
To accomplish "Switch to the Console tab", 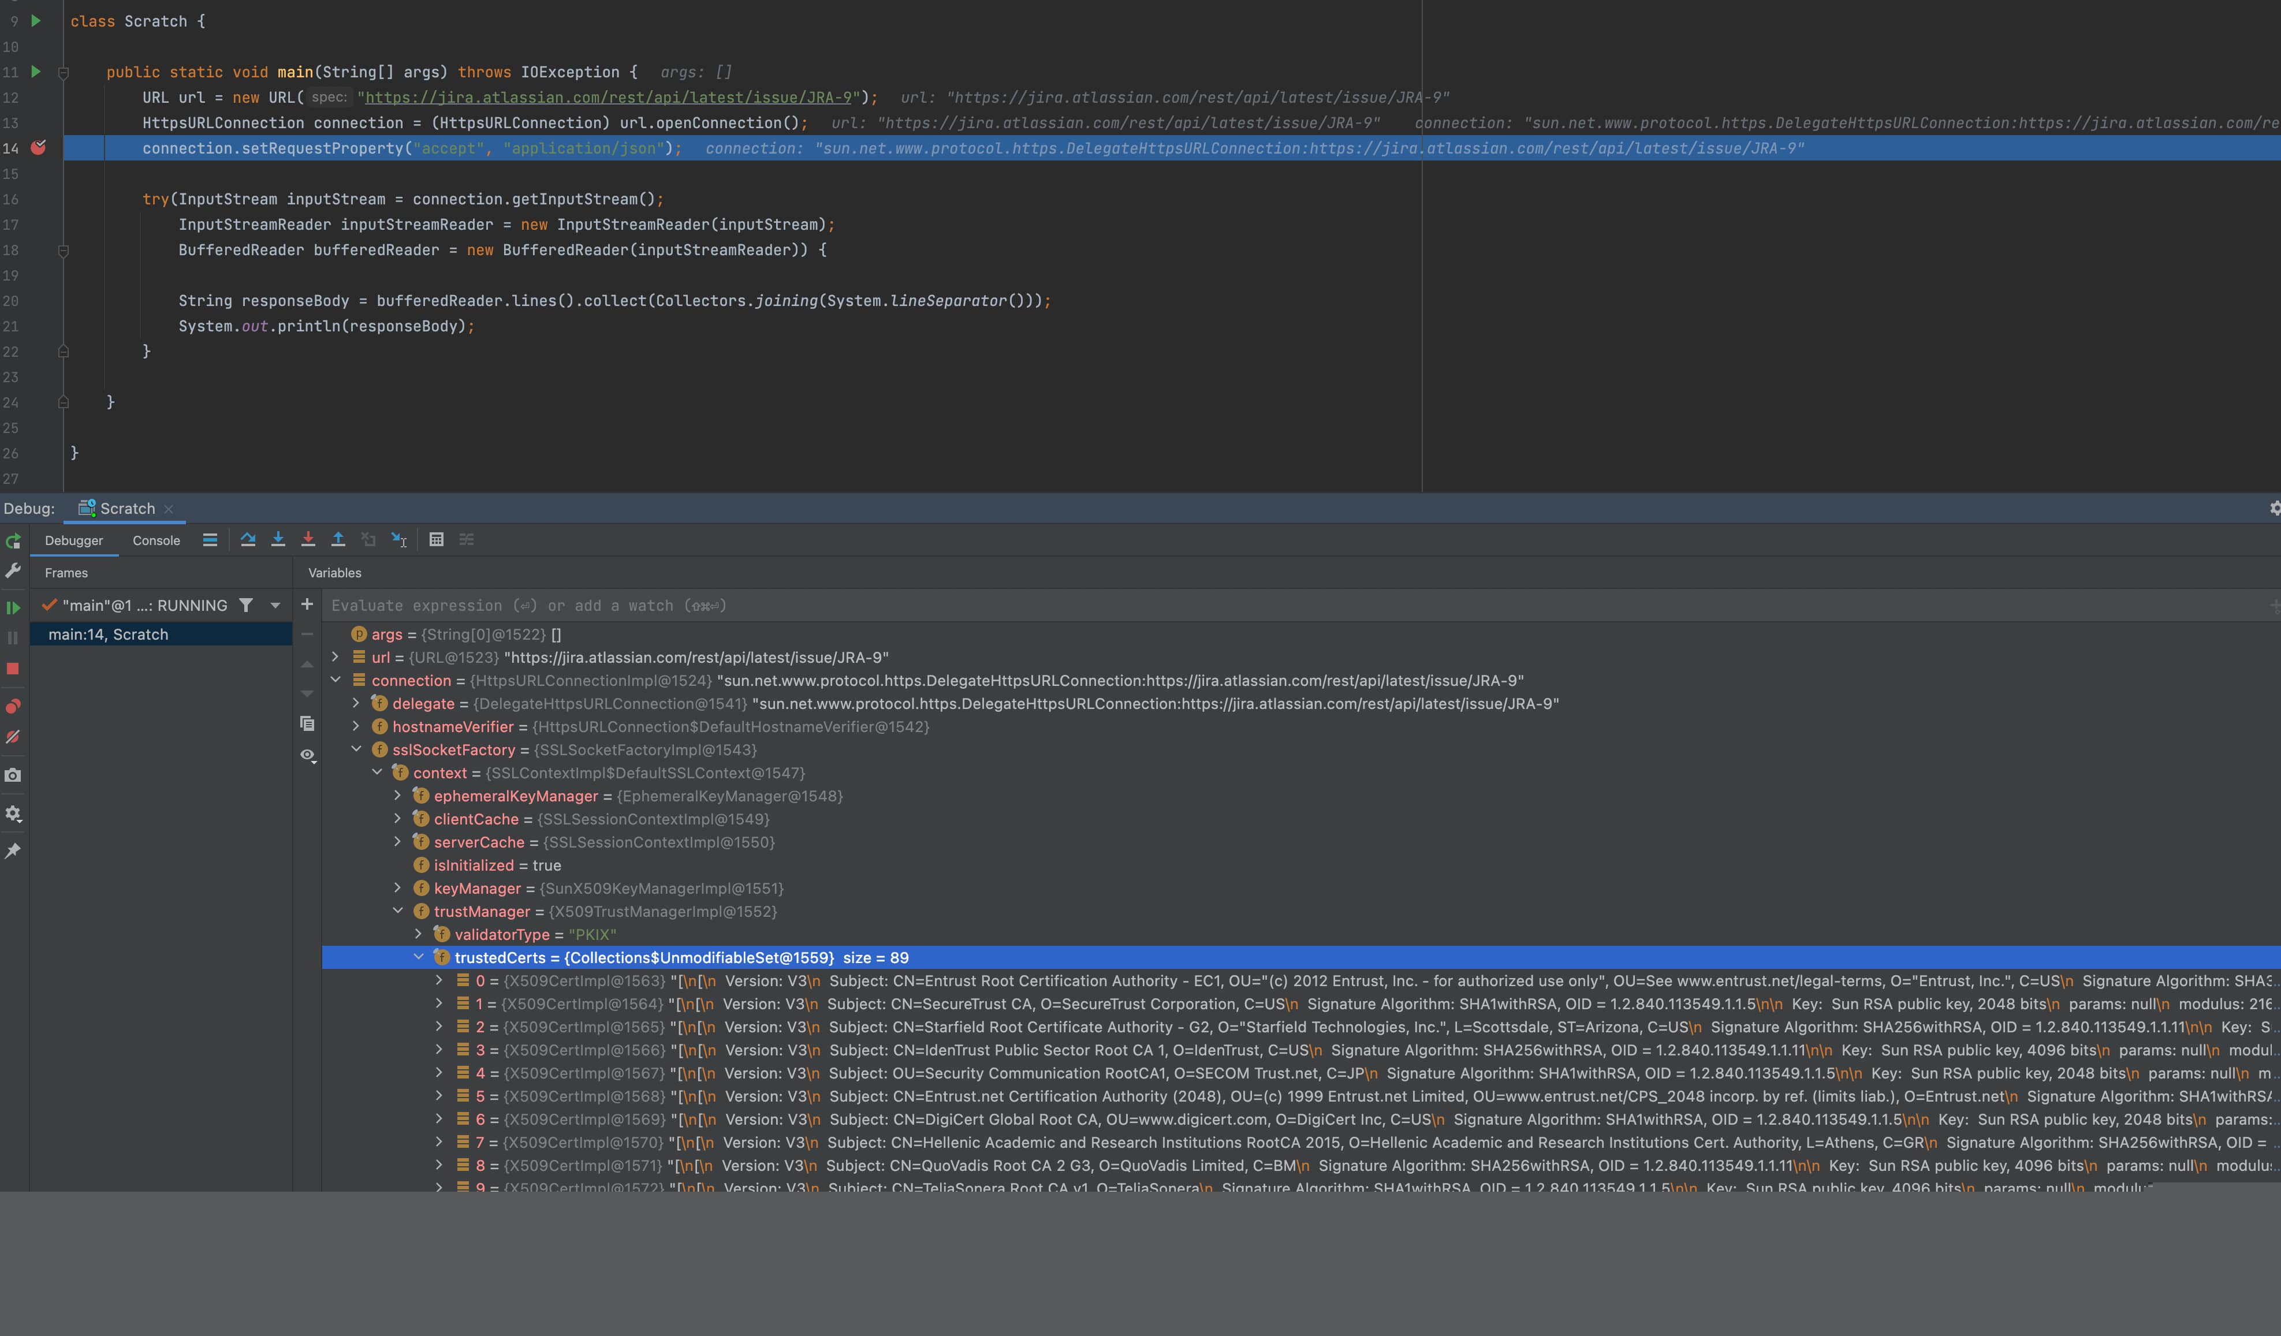I will pyautogui.click(x=156, y=540).
